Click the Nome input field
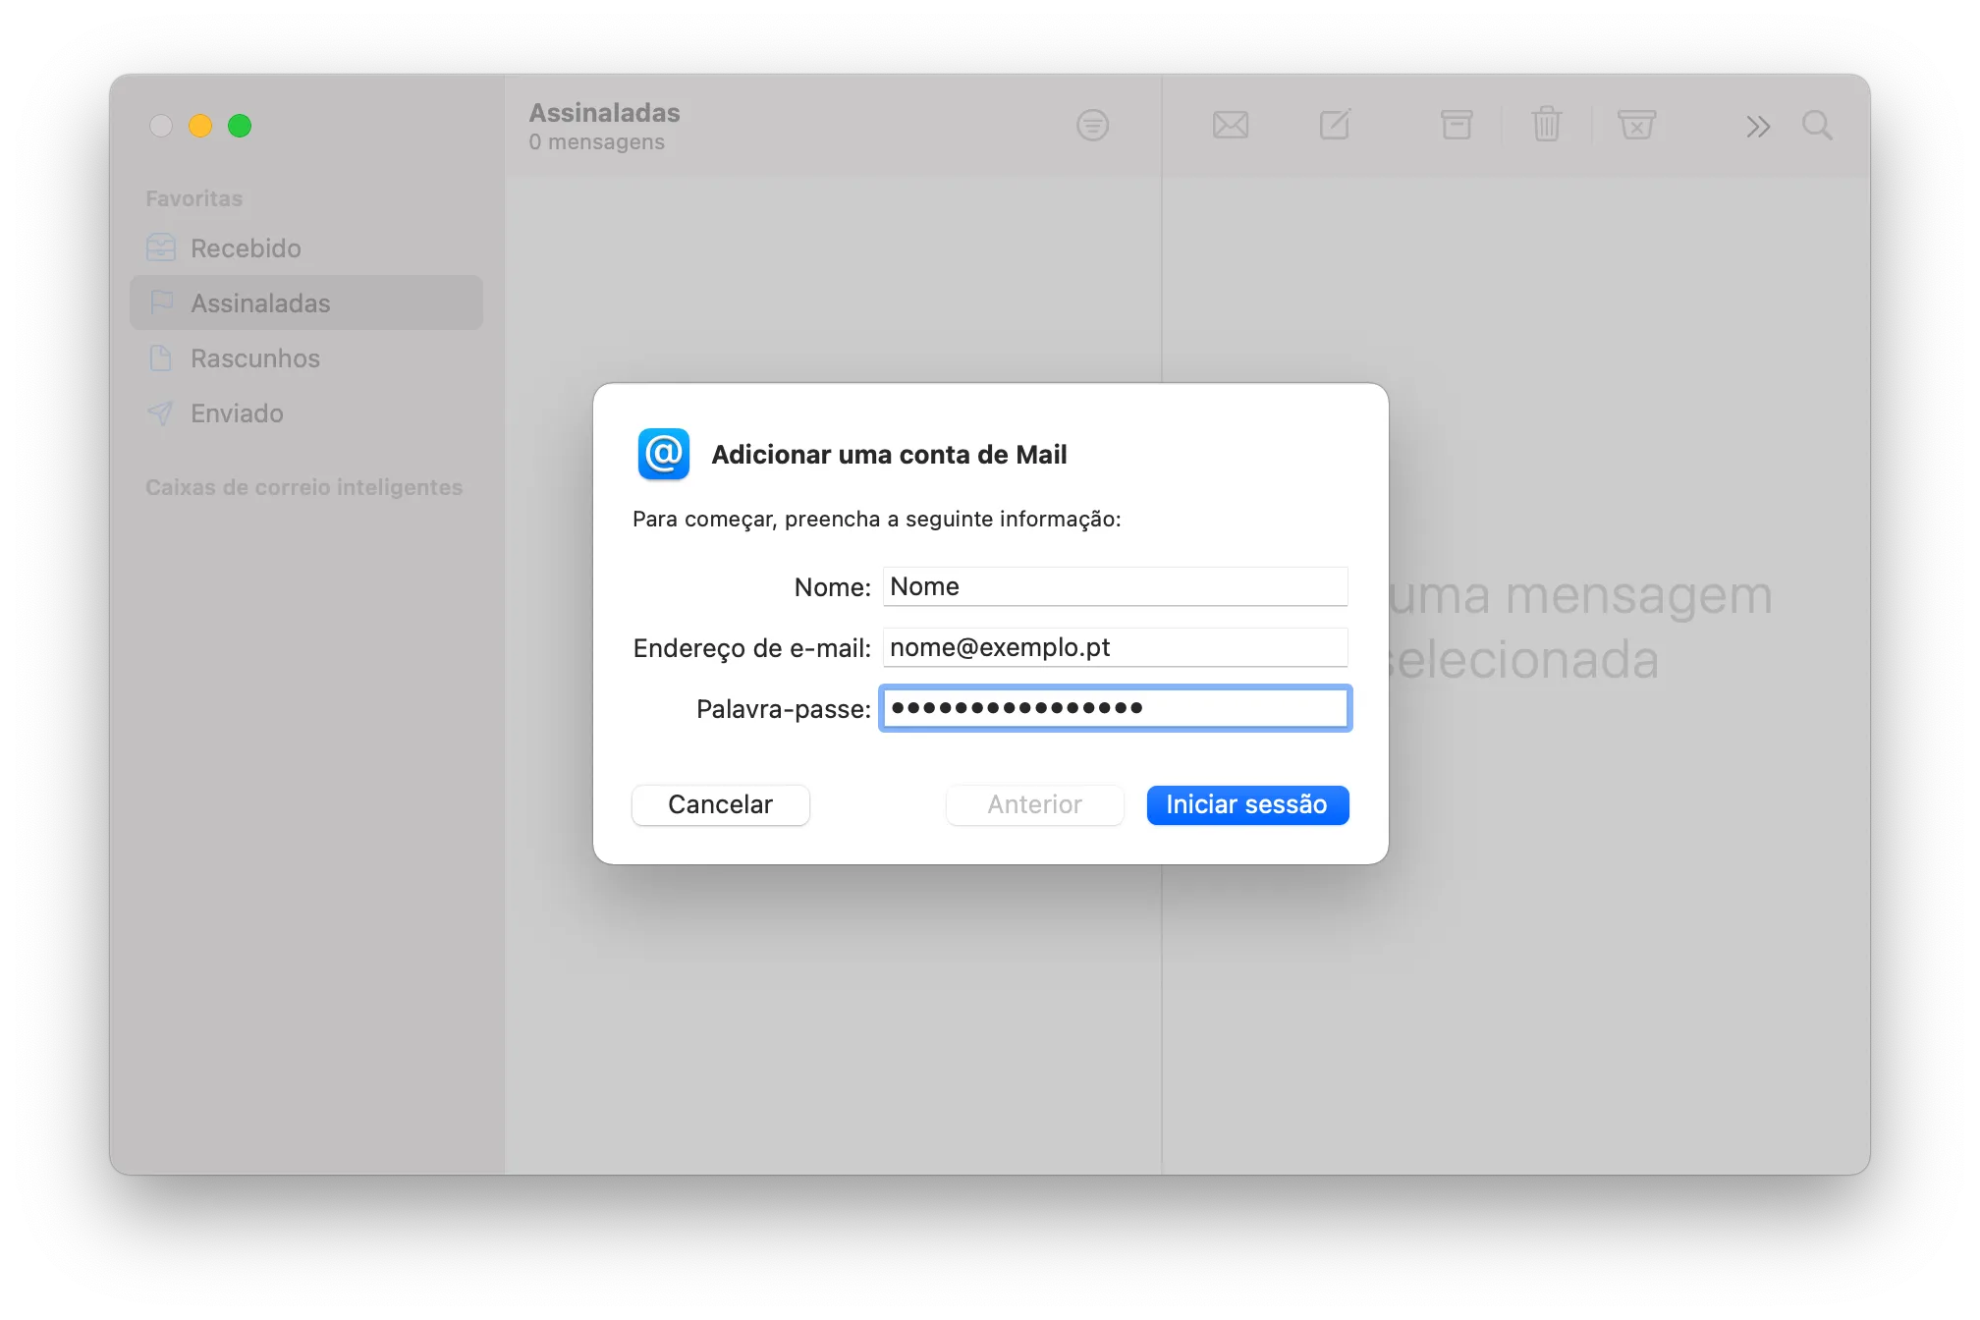 pyautogui.click(x=1115, y=586)
